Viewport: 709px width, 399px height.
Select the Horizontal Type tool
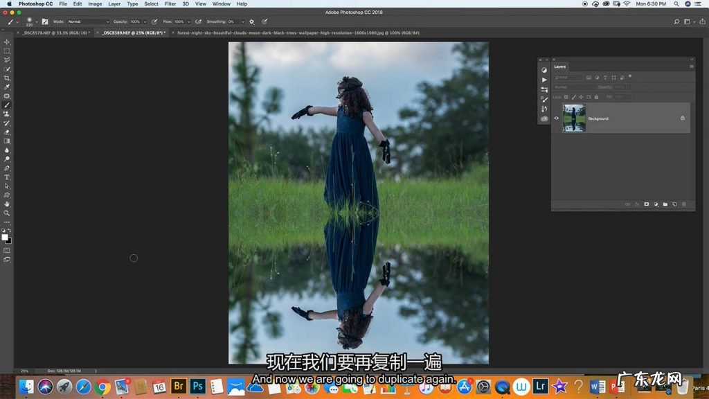tap(7, 177)
